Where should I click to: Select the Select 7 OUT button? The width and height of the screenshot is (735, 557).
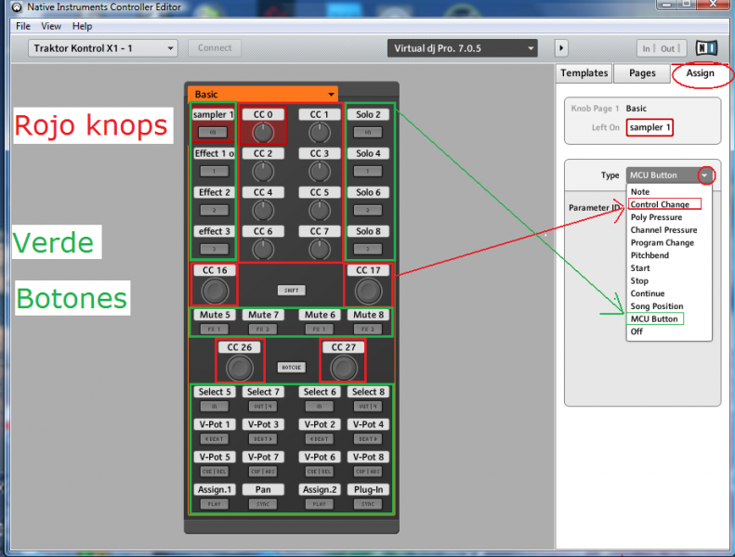pyautogui.click(x=263, y=407)
